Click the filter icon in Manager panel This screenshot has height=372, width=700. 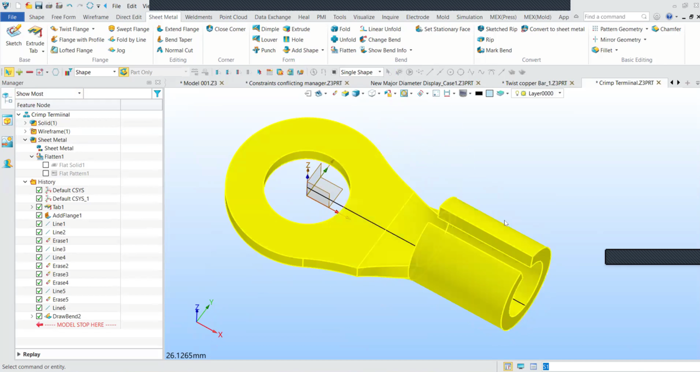157,94
